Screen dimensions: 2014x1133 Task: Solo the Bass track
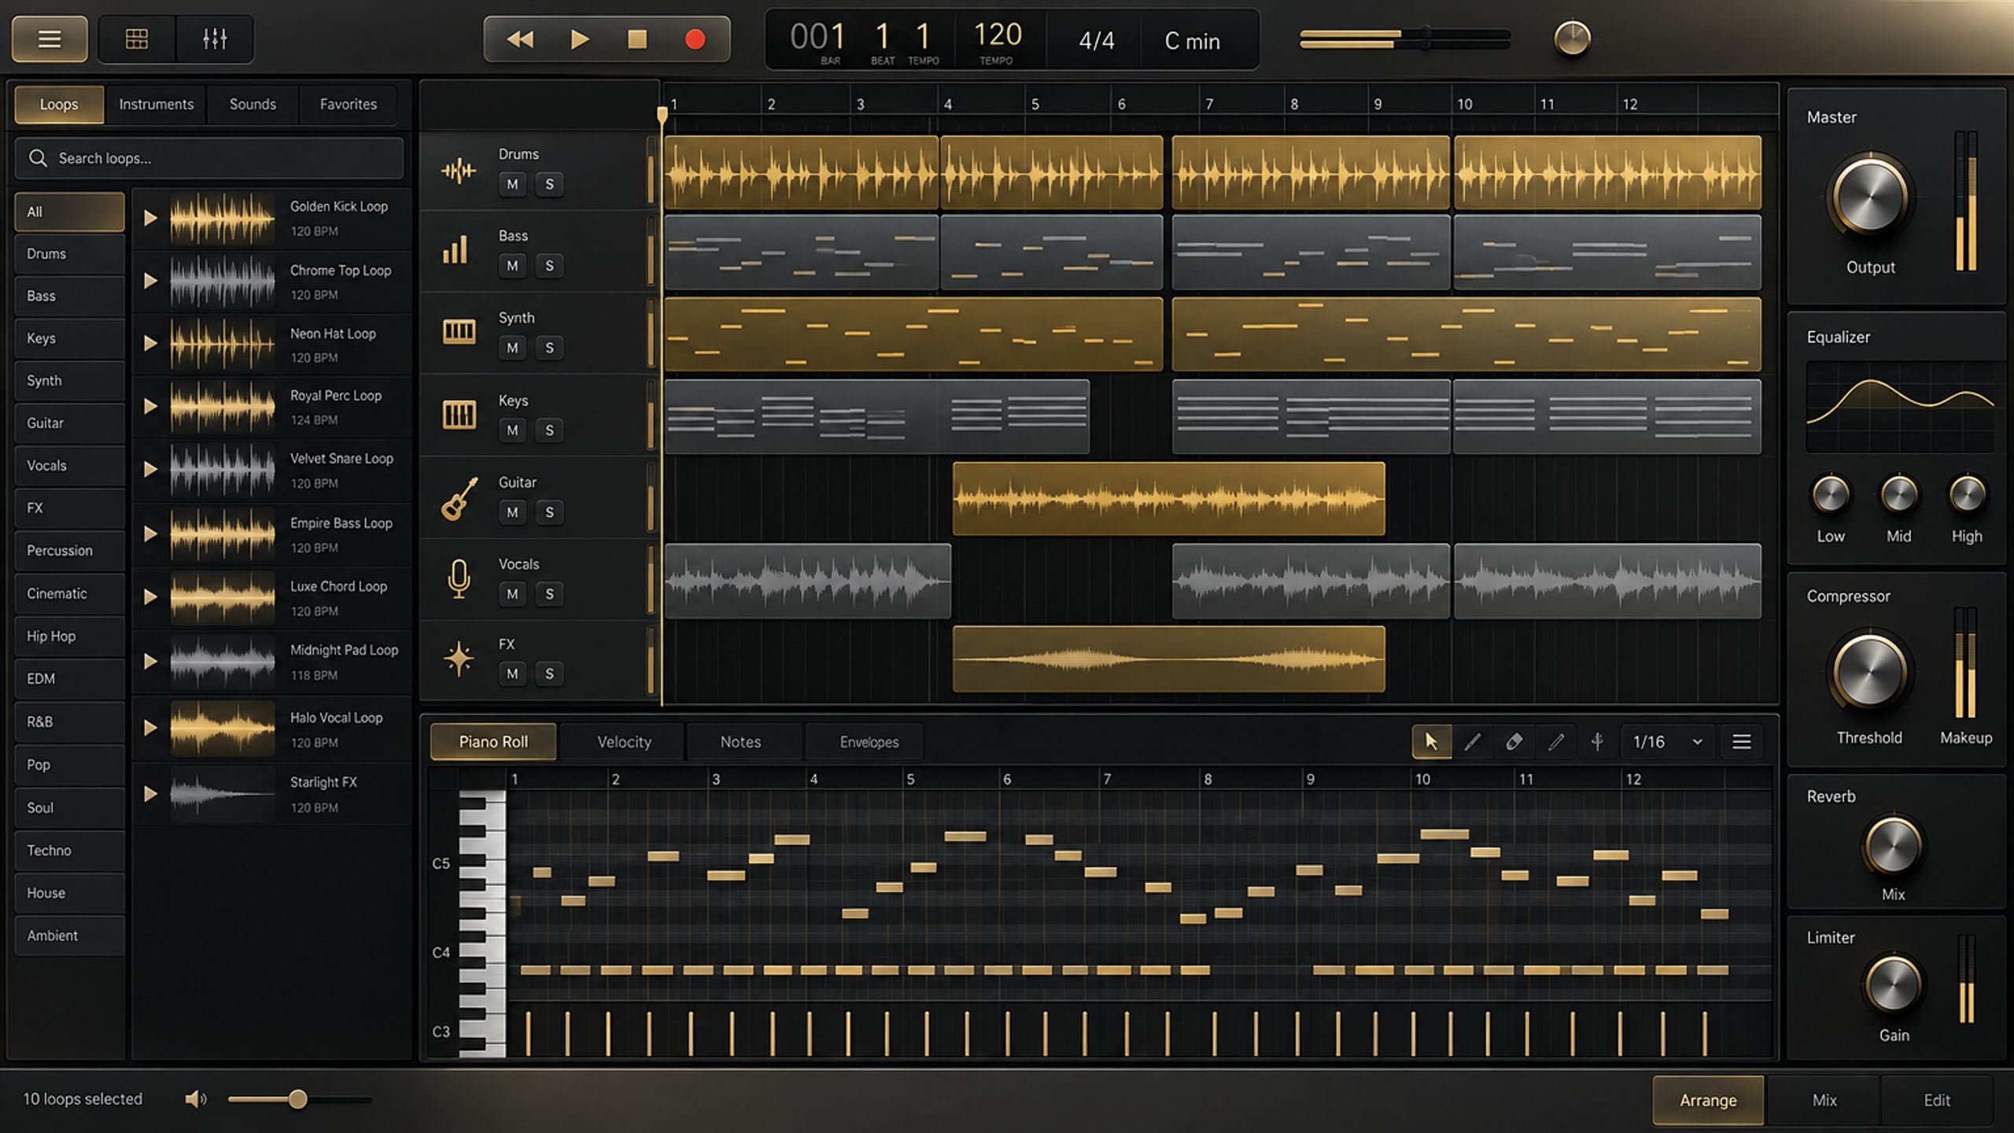(x=549, y=266)
